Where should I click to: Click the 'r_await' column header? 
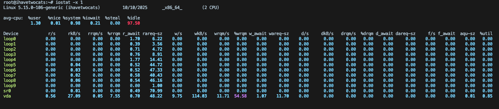131,34
